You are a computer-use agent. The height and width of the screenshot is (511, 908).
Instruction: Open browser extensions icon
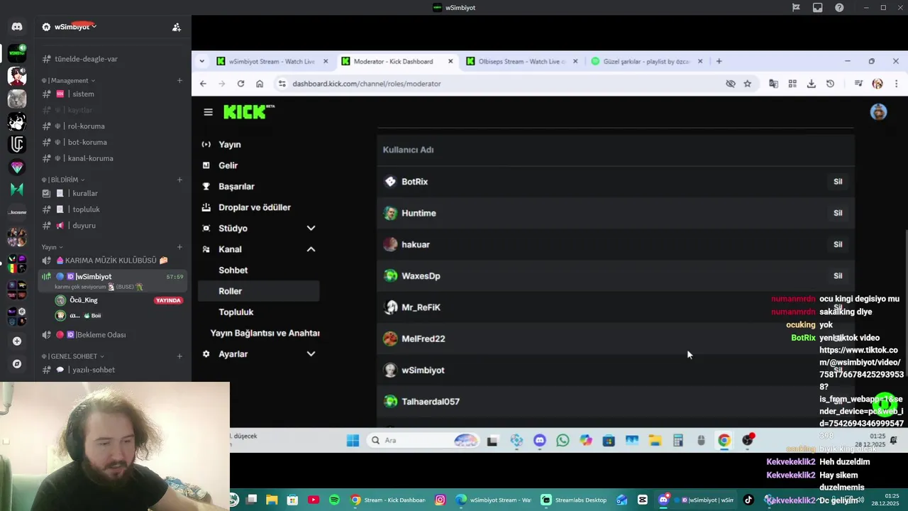click(792, 84)
